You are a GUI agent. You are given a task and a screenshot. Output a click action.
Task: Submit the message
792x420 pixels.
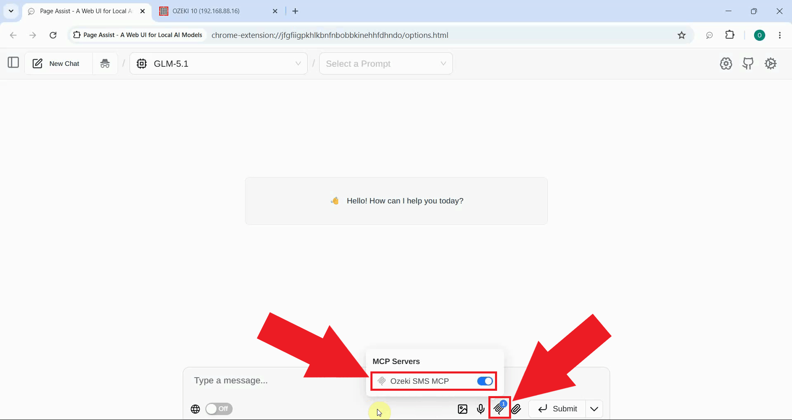557,409
